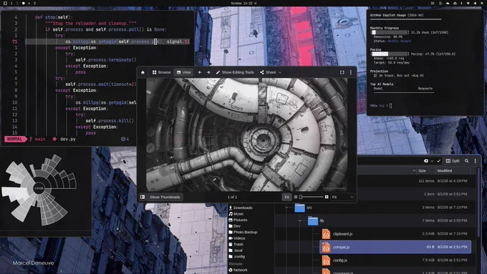Adjust the image zoom slider
The image size is (487, 274).
coord(311,197)
